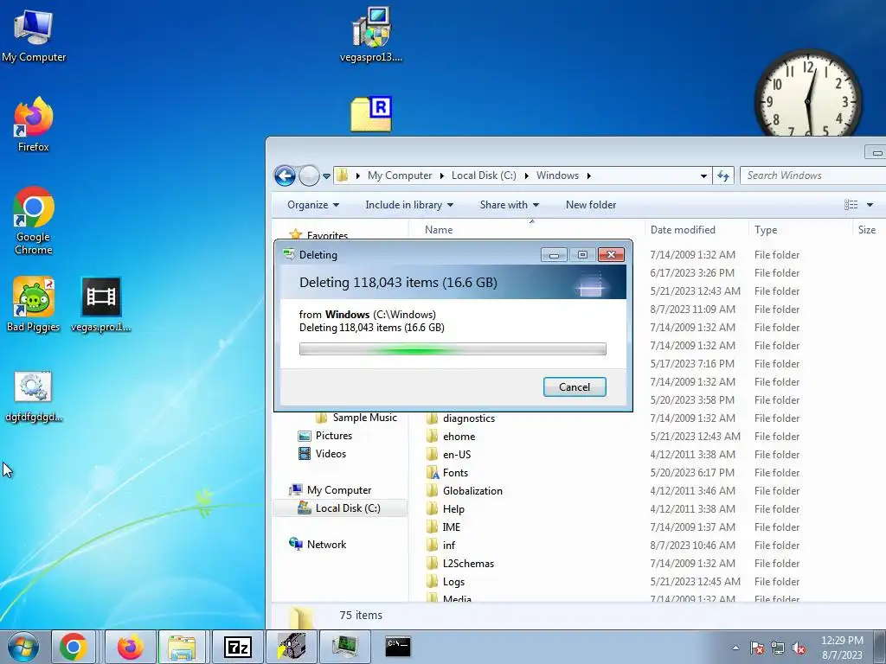Create a New folder

tap(591, 205)
